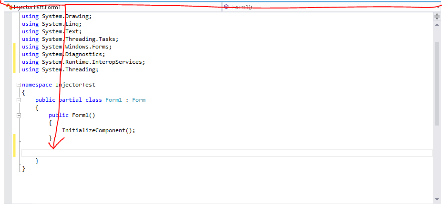Click the using System.Threading.Tasks line
The width and height of the screenshot is (442, 204).
70,39
